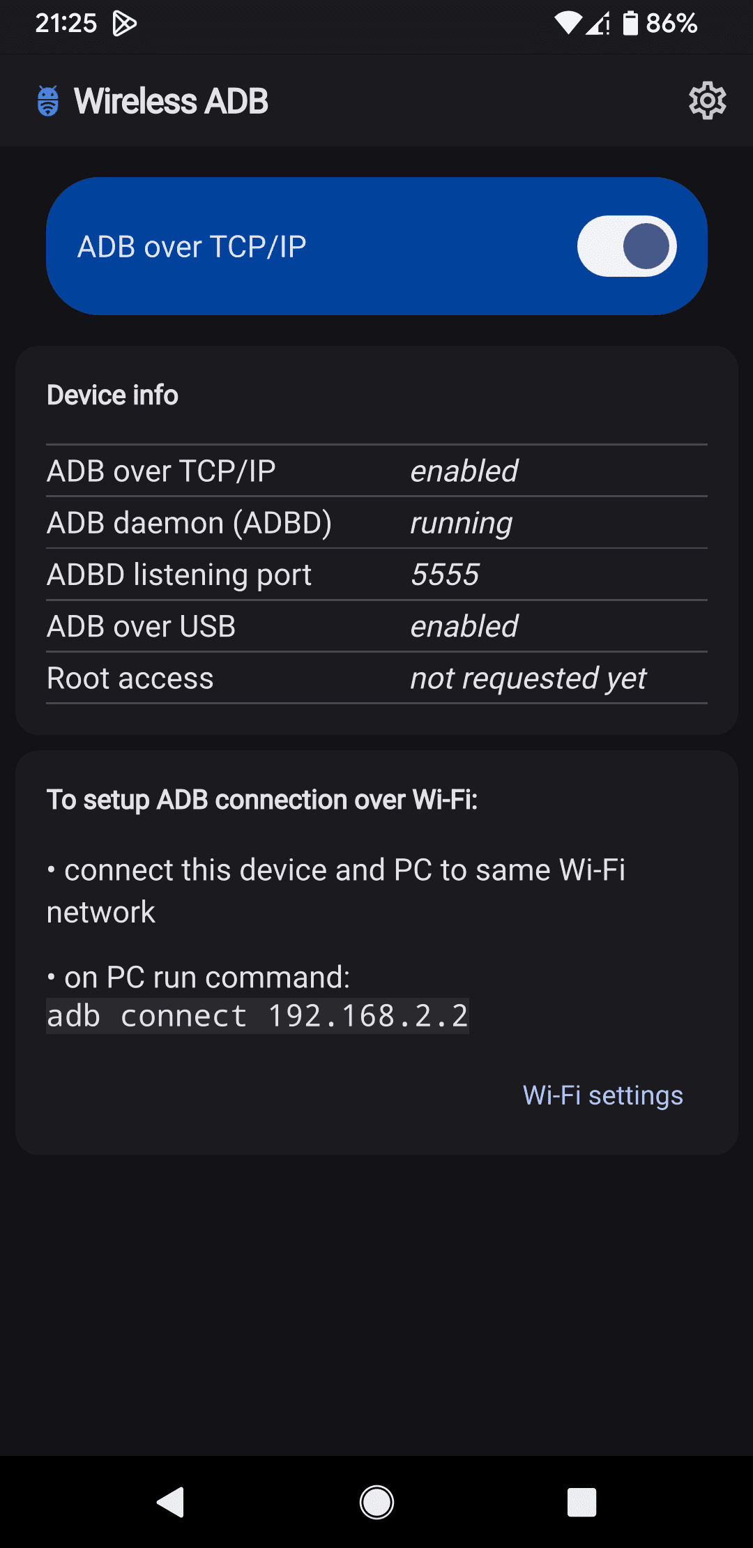The height and width of the screenshot is (1548, 753).
Task: Tap the battery status icon
Action: click(x=630, y=24)
